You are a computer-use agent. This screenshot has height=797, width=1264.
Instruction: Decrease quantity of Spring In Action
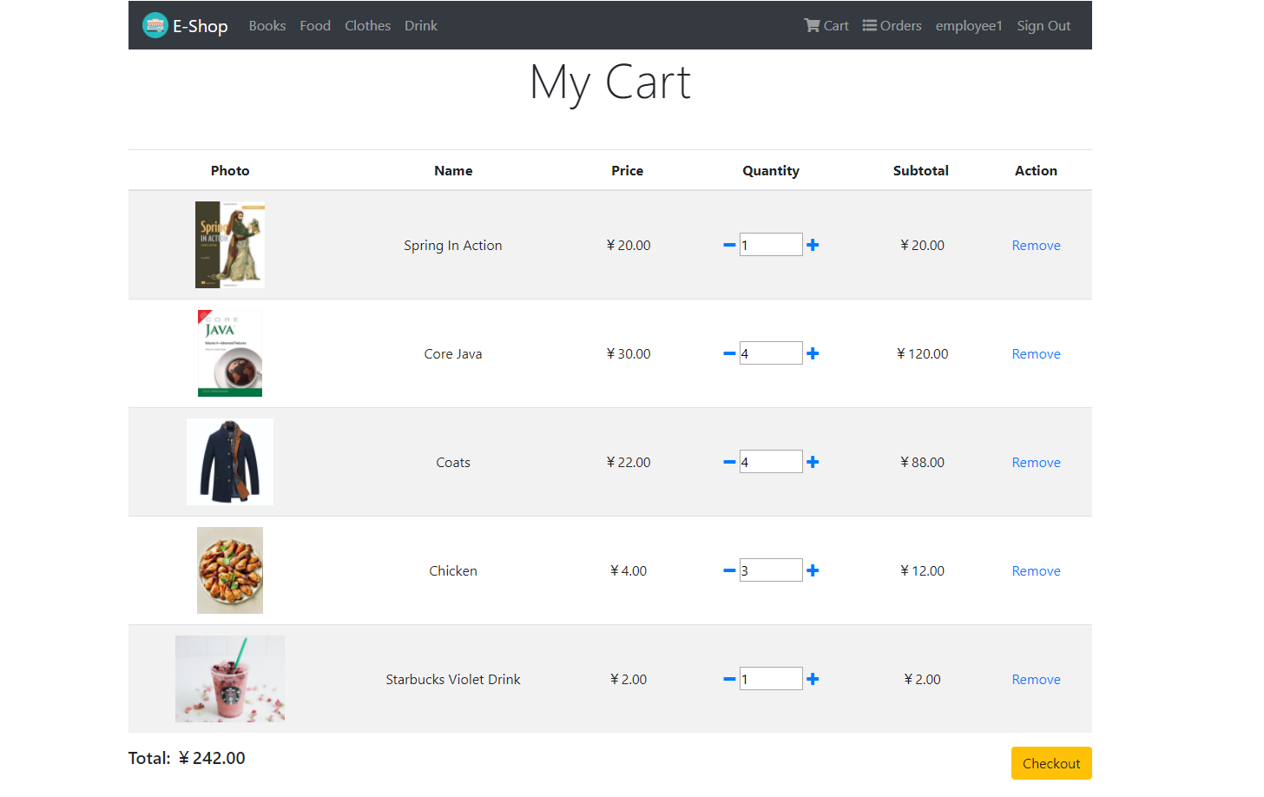click(x=729, y=245)
